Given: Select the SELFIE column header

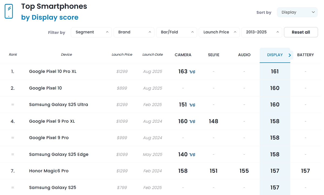Looking at the screenshot, I should tap(214, 55).
